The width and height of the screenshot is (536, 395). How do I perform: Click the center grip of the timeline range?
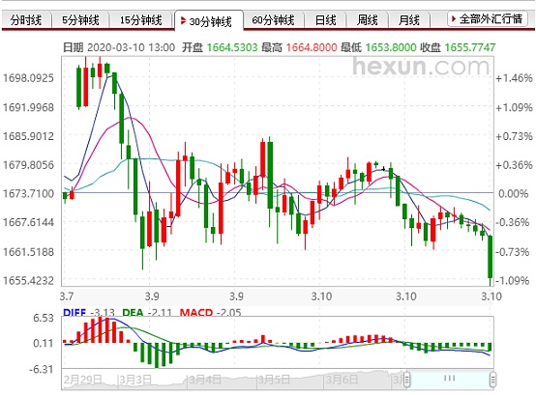pyautogui.click(x=450, y=378)
